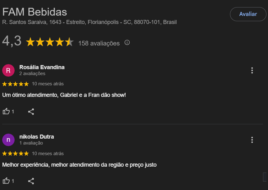Click the R. Santos Saraiva address text

click(x=89, y=22)
